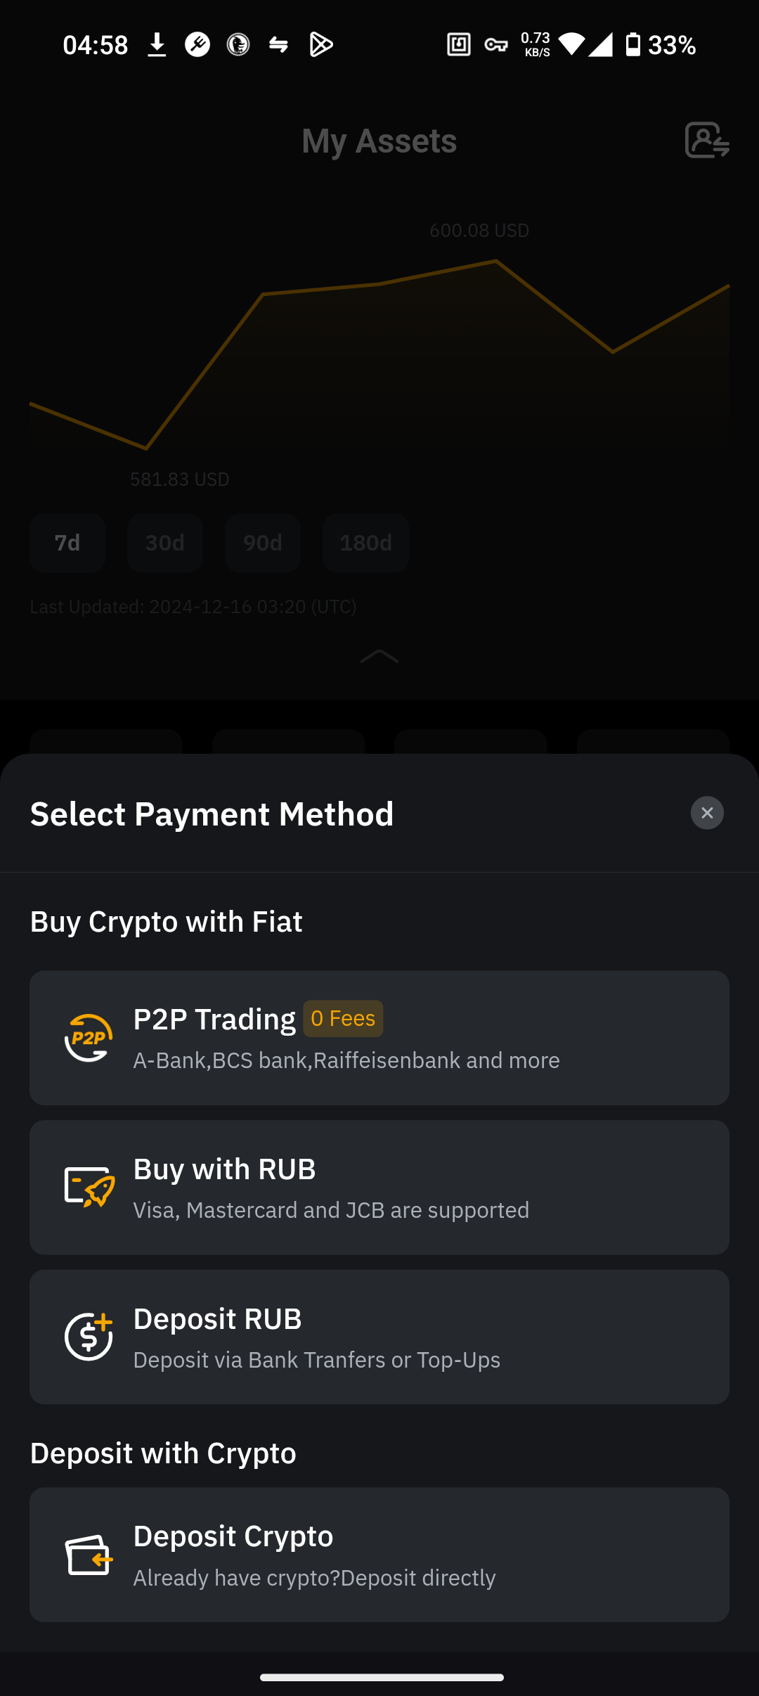This screenshot has width=759, height=1696.
Task: Close the Select Payment Method sheet
Action: click(x=707, y=813)
